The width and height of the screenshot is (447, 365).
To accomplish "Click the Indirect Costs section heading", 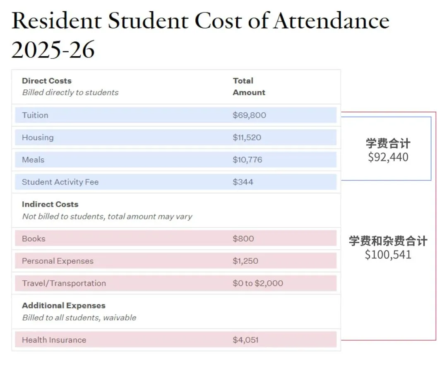I will pyautogui.click(x=50, y=204).
